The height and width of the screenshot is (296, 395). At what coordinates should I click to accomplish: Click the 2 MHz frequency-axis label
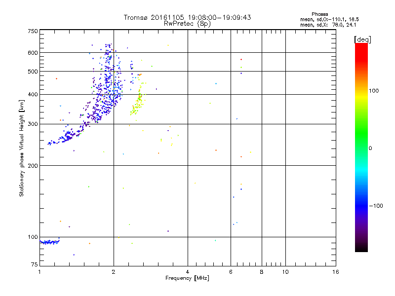[114, 272]
